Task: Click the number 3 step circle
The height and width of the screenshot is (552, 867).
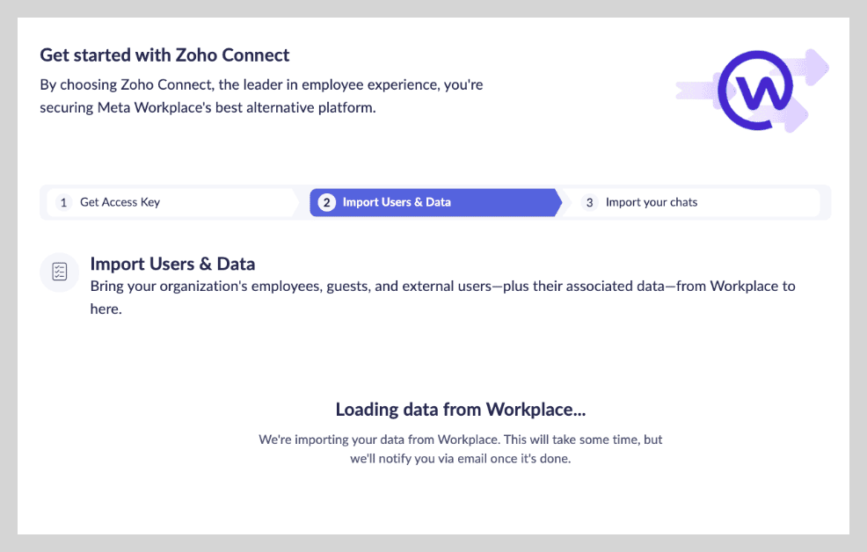Action: tap(589, 202)
